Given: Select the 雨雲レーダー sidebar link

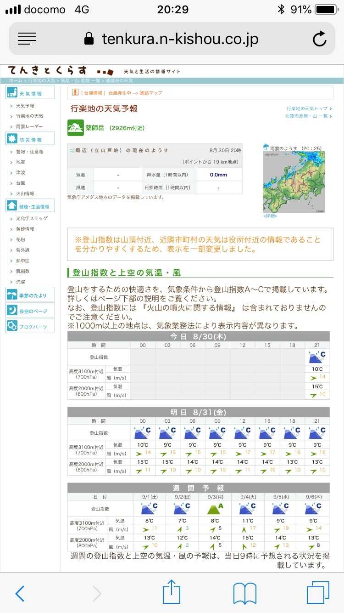Looking at the screenshot, I should 29,126.
